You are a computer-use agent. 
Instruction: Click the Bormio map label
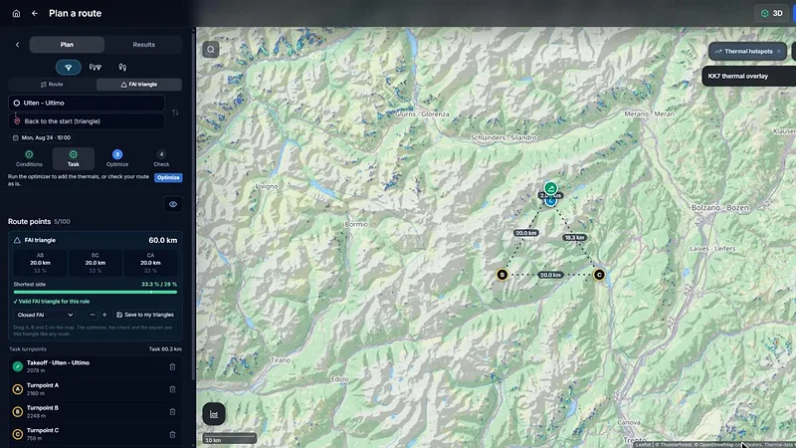(356, 224)
